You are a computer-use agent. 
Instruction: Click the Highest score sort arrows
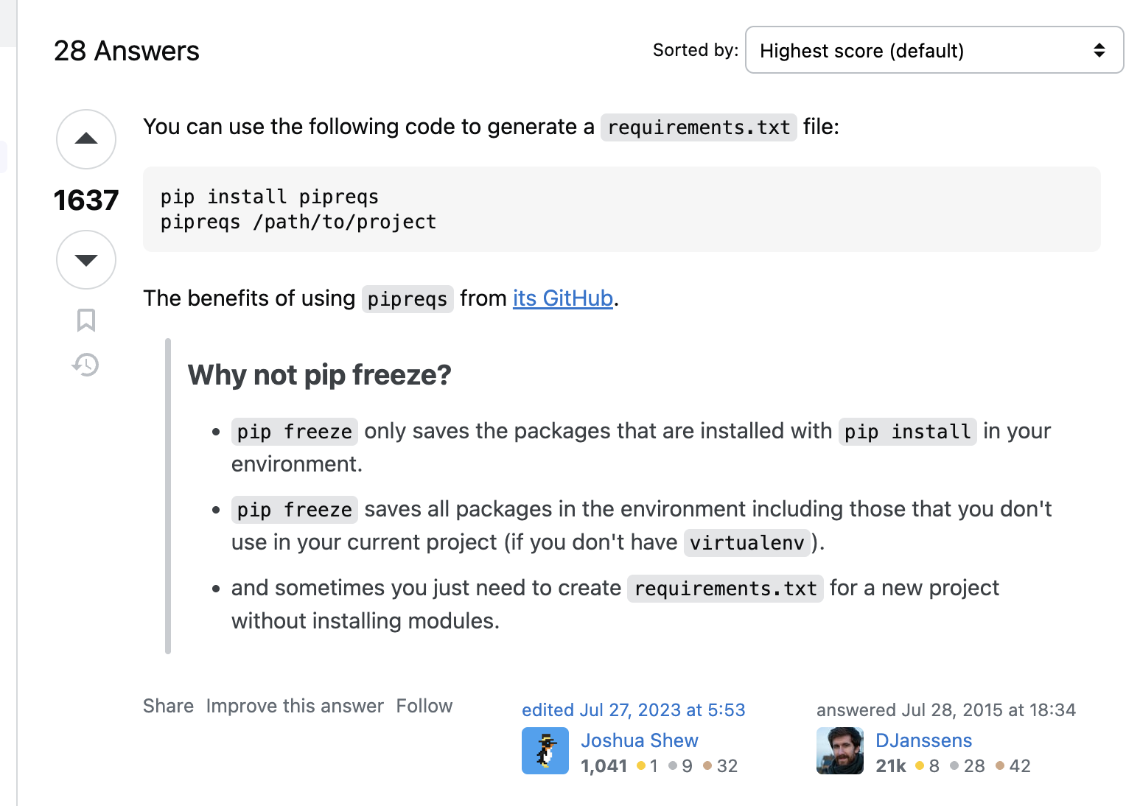point(1099,50)
